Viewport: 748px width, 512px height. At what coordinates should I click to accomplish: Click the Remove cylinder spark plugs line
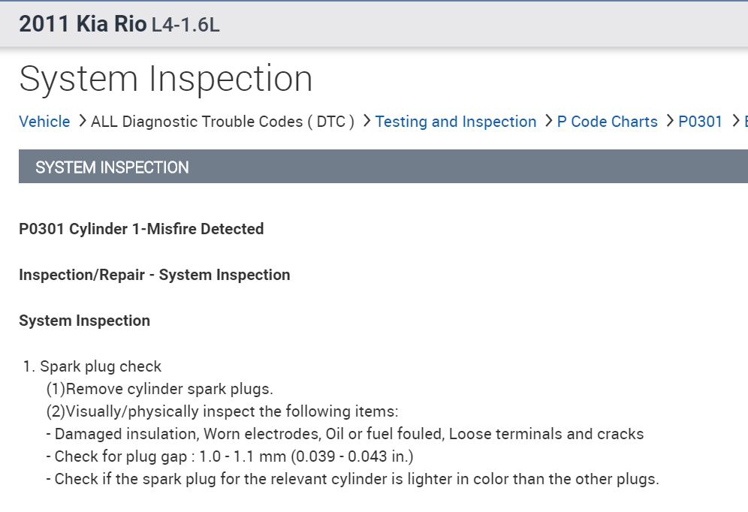click(159, 389)
